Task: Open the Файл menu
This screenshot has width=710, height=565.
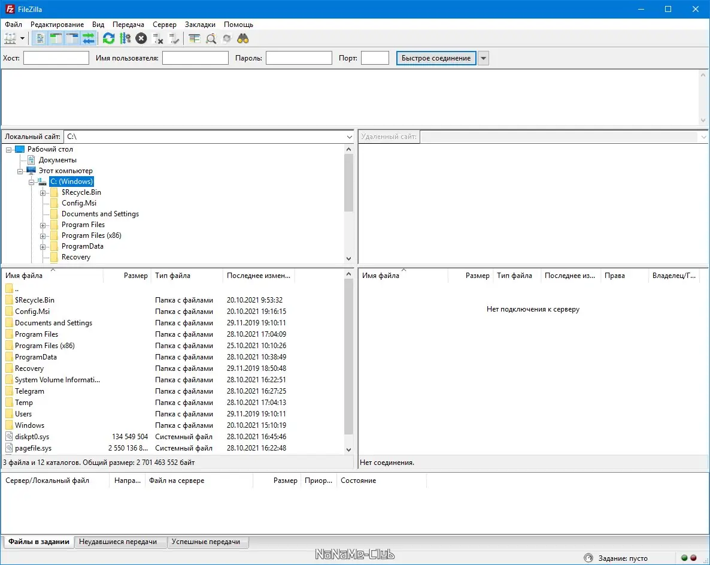Action: tap(14, 25)
